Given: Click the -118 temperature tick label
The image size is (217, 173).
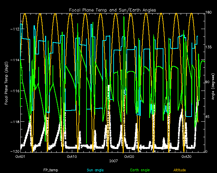Looking at the screenshot, I should pos(15,122).
